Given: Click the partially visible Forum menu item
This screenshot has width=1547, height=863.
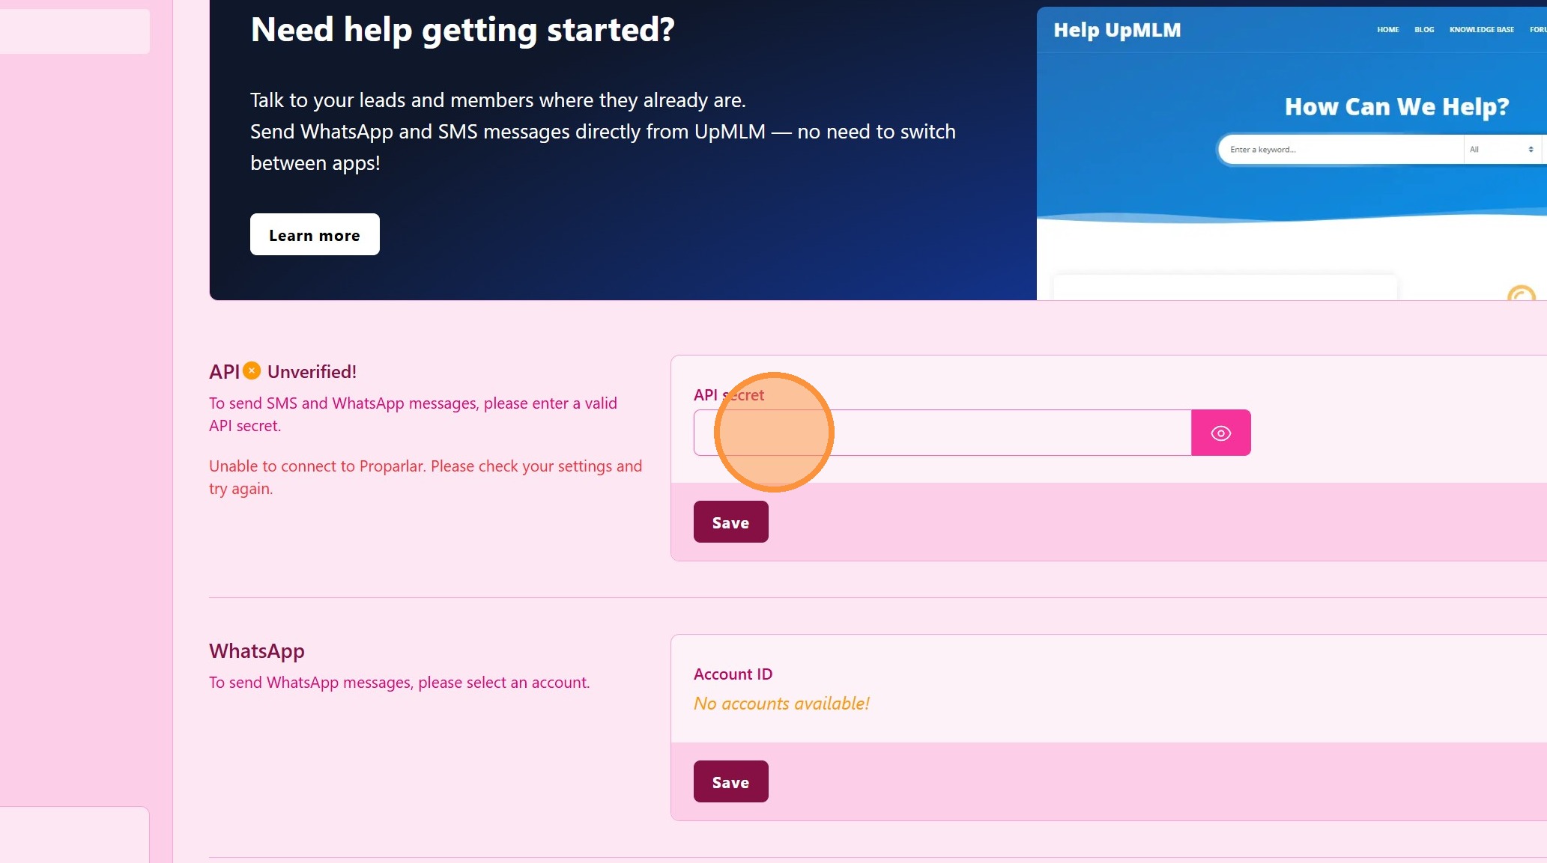Looking at the screenshot, I should click(x=1537, y=30).
